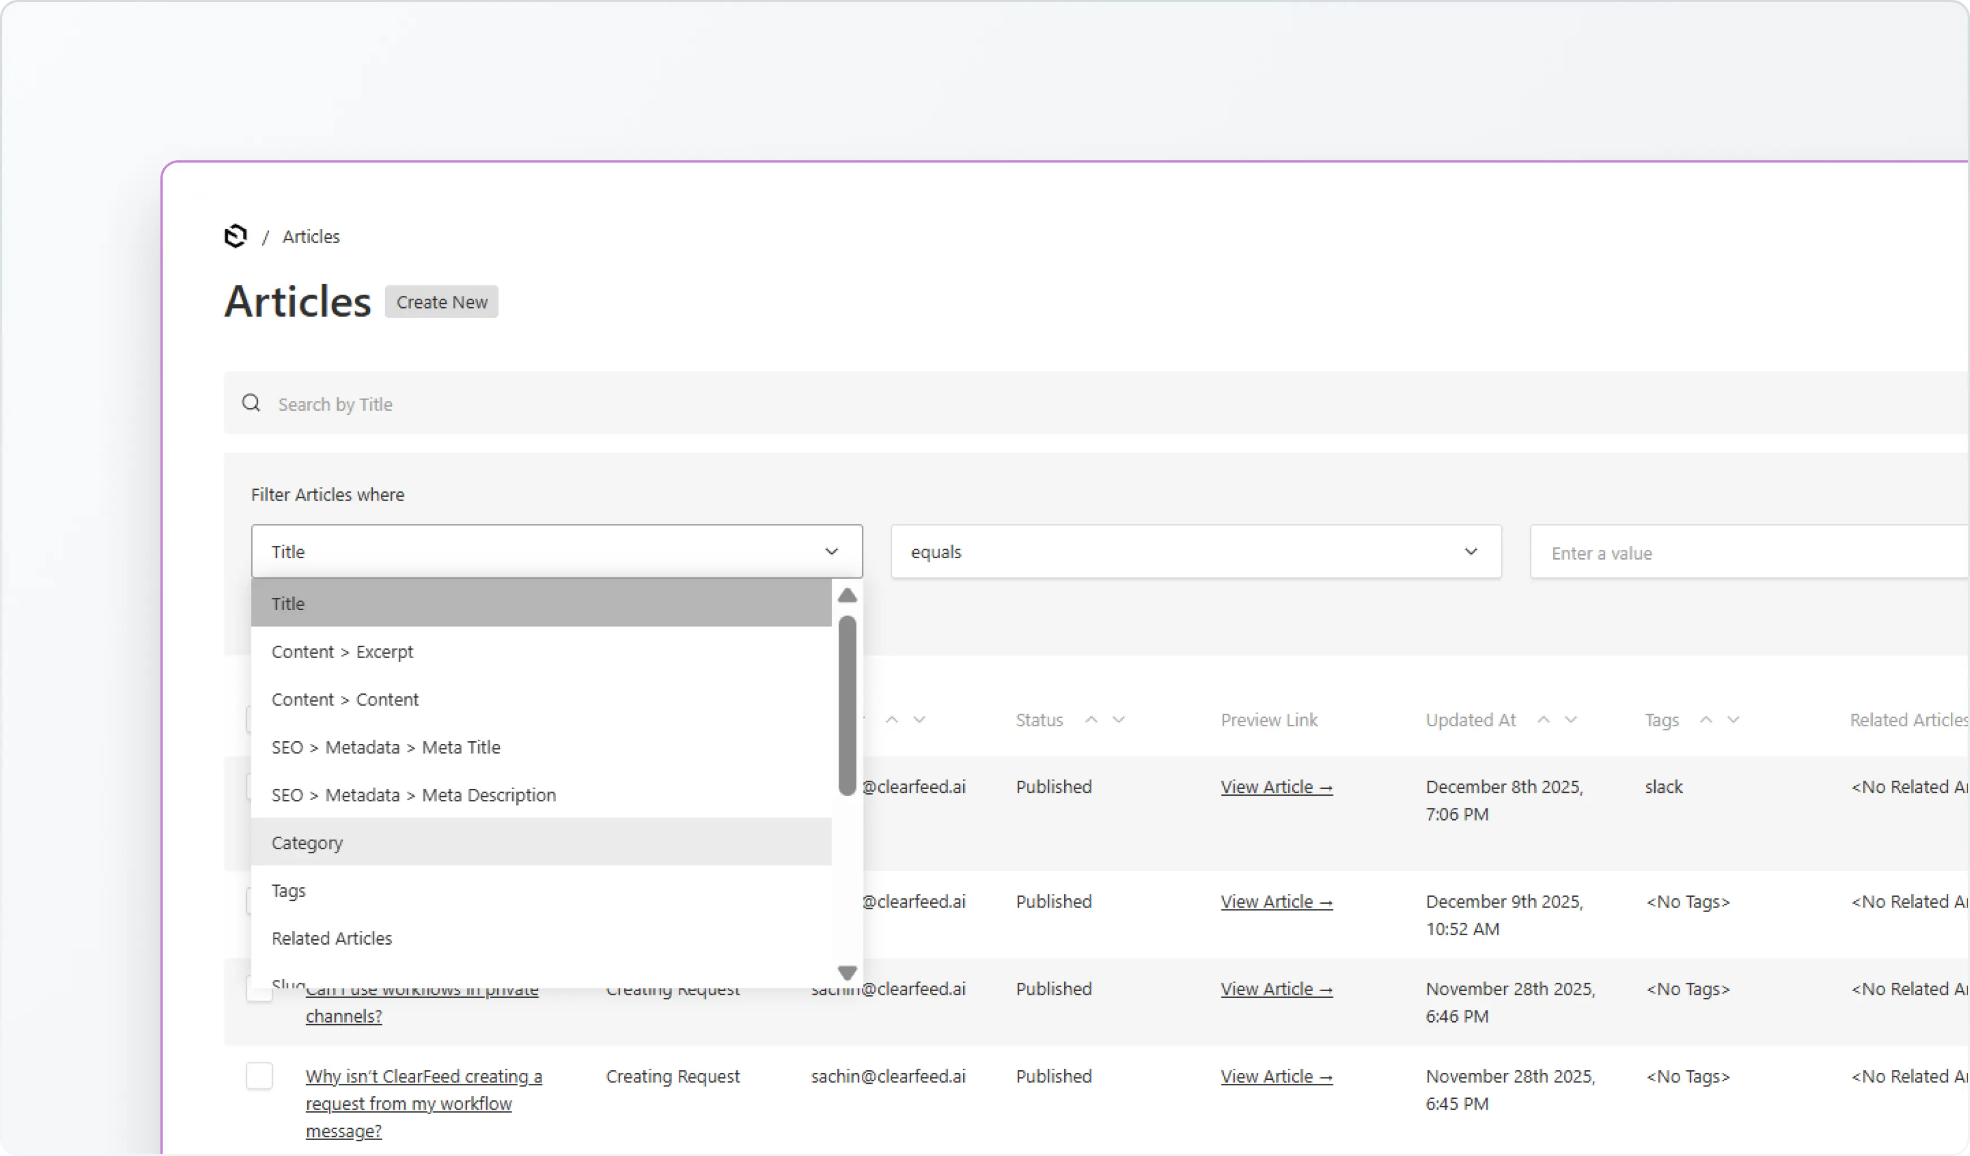Select 'Related Articles' from the field list

point(332,938)
